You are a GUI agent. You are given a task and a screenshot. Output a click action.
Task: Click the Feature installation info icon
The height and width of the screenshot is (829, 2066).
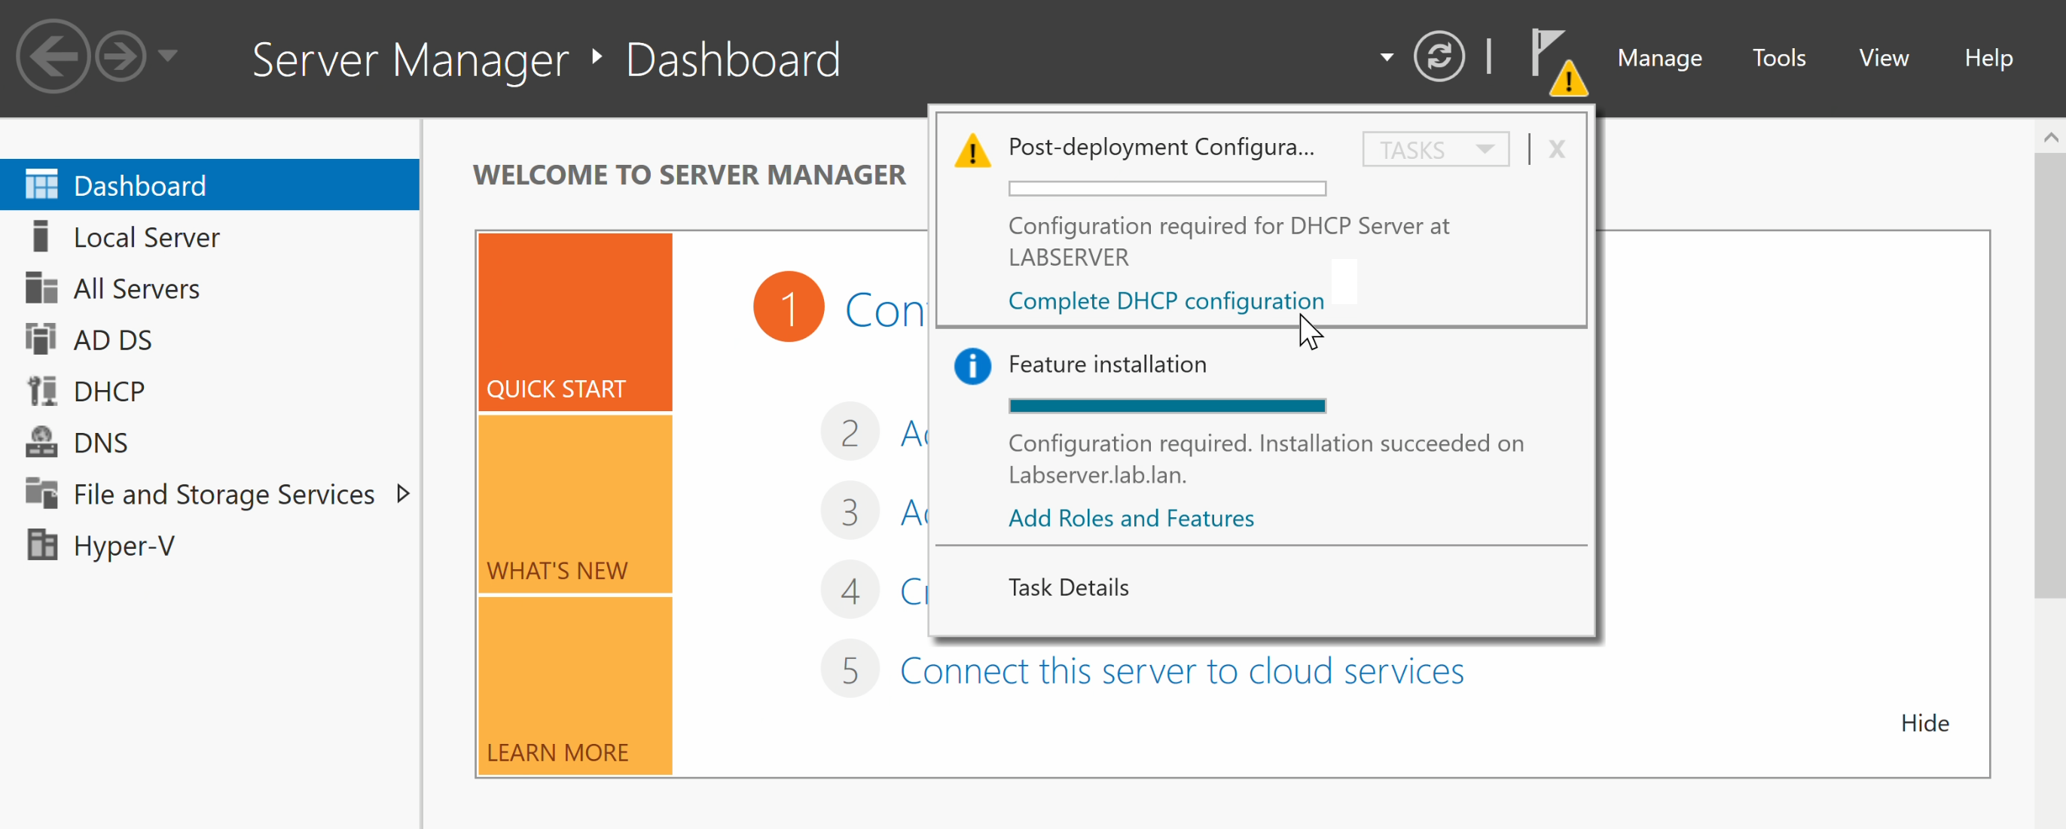(x=972, y=367)
